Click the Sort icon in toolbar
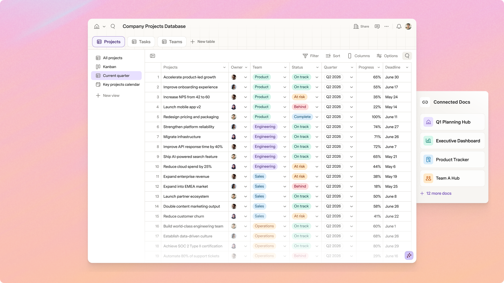Image resolution: width=504 pixels, height=283 pixels. point(328,56)
